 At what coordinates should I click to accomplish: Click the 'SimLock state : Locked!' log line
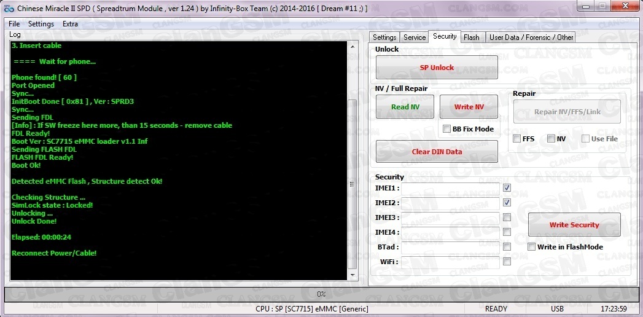[52, 205]
